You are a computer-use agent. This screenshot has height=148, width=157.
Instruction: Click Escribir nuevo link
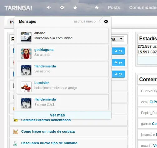[85, 21]
